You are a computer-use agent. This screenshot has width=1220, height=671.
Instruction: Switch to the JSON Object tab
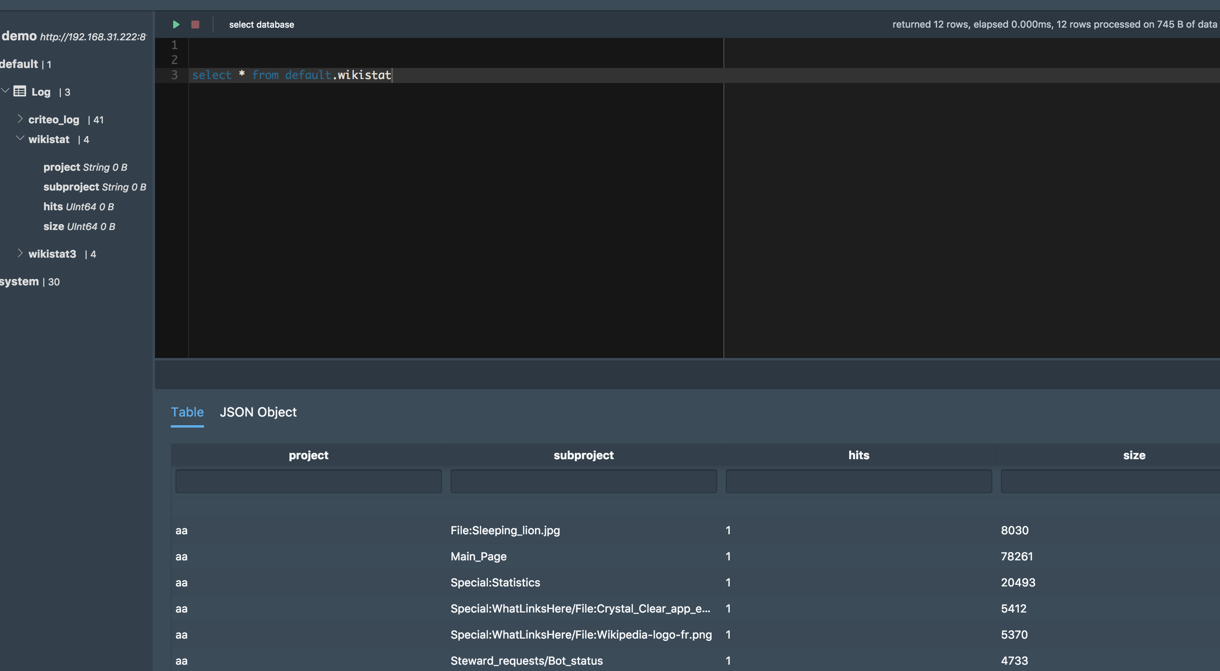[258, 412]
